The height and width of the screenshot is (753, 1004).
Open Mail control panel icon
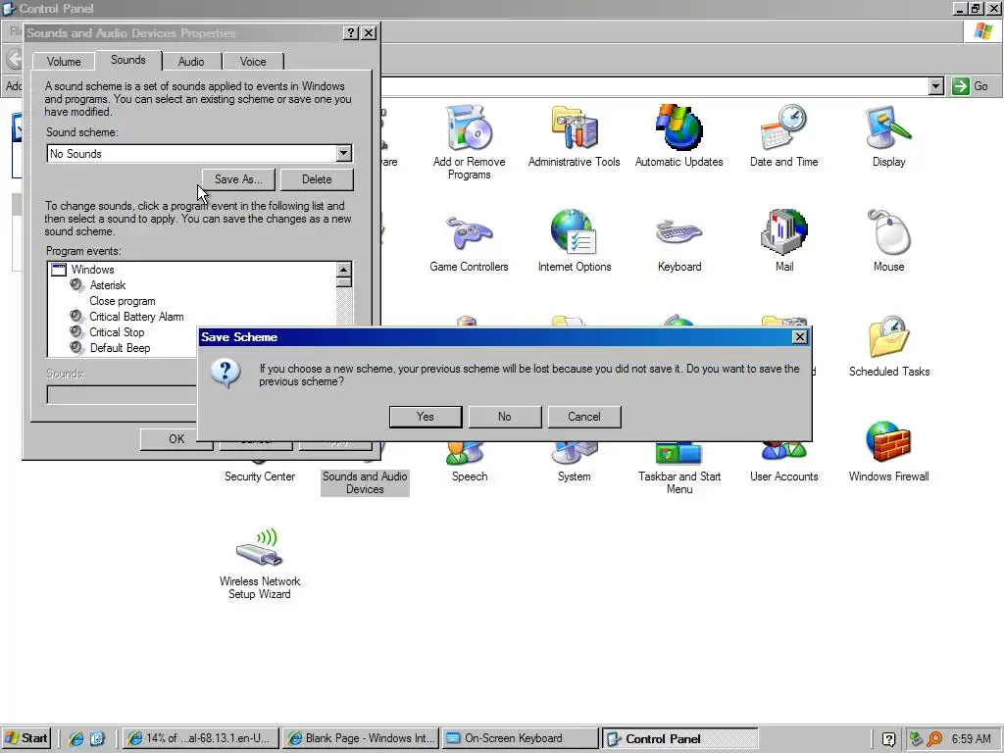tap(783, 233)
